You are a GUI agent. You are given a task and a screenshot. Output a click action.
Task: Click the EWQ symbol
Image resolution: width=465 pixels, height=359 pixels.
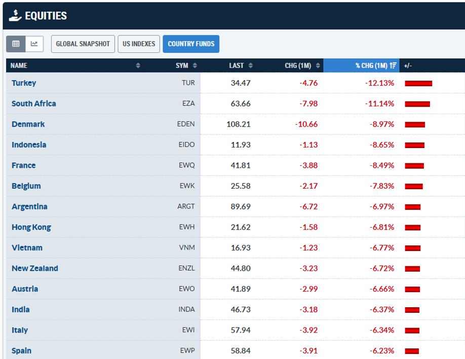coord(187,165)
